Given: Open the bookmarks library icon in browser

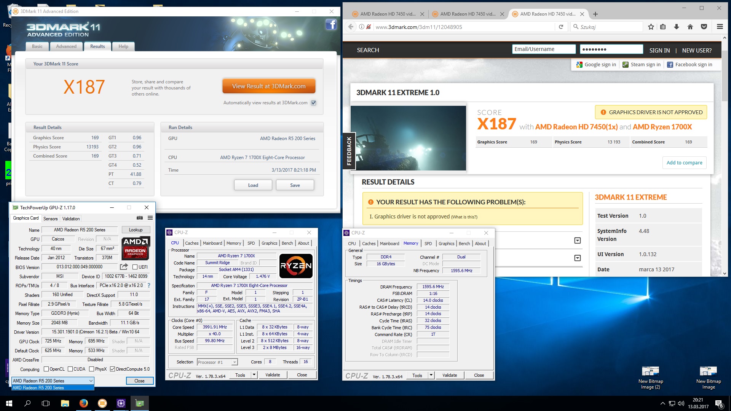Looking at the screenshot, I should pyautogui.click(x=663, y=27).
